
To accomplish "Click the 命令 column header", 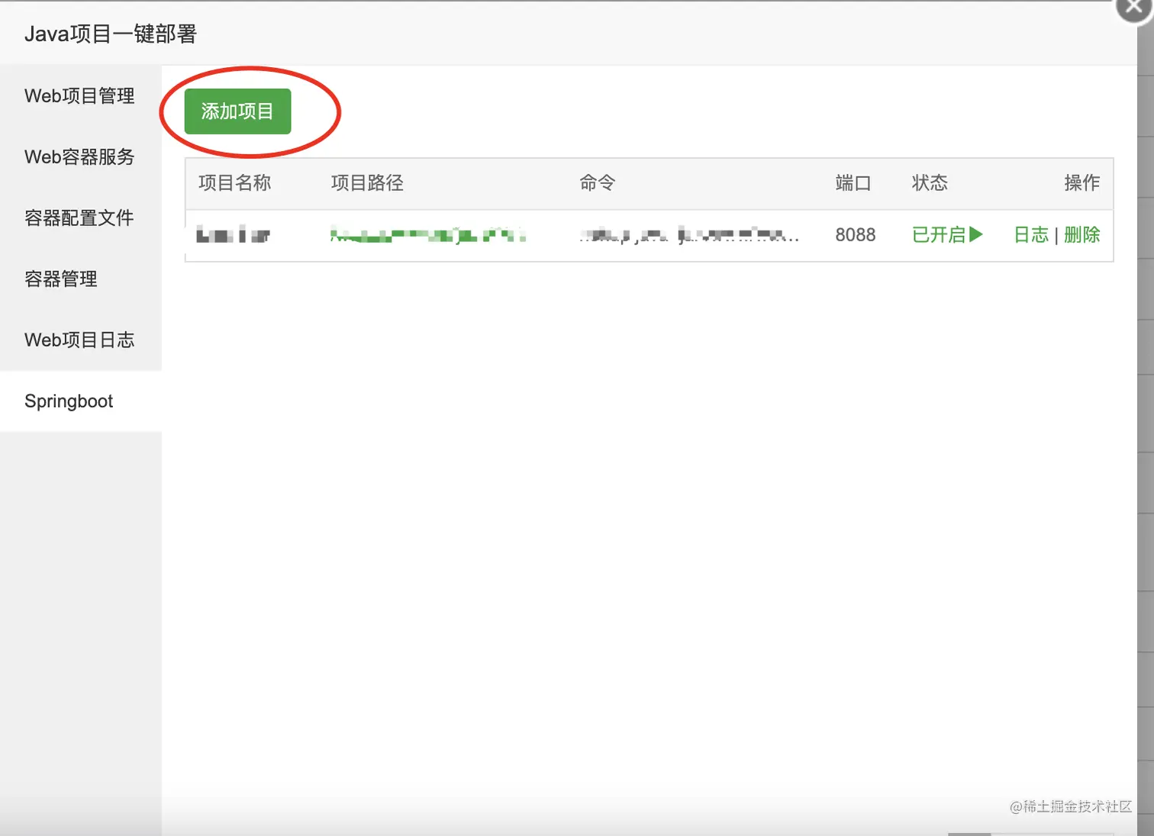I will click(x=598, y=183).
